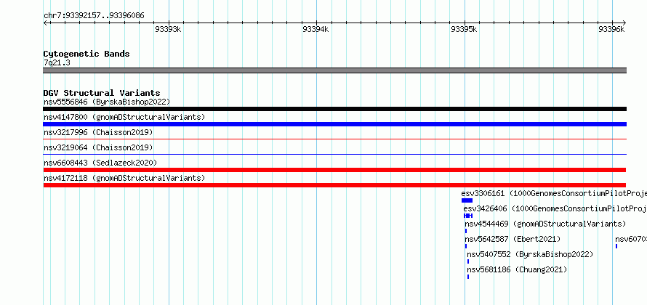
Task: Click nsv5407552 (ByrskaBishop2022) label
Action: [530, 254]
